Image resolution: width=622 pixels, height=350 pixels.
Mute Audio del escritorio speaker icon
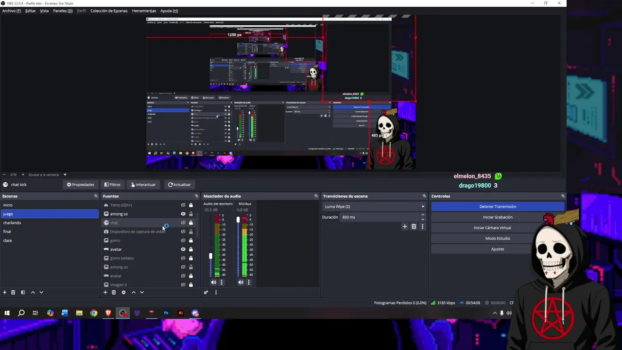pyautogui.click(x=213, y=282)
